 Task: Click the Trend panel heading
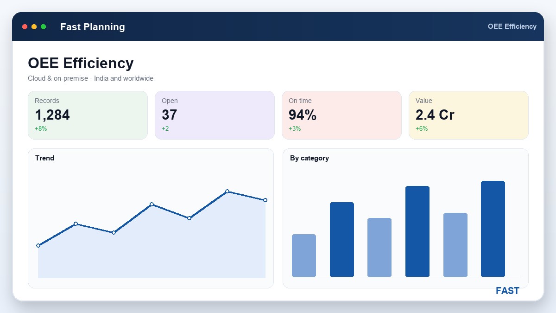point(44,158)
